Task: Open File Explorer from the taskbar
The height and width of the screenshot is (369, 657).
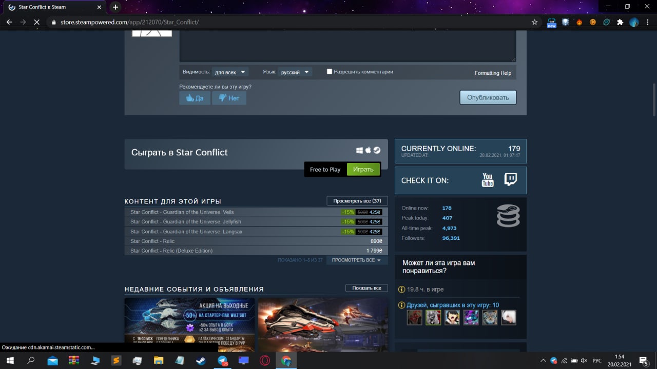Action: coord(159,360)
